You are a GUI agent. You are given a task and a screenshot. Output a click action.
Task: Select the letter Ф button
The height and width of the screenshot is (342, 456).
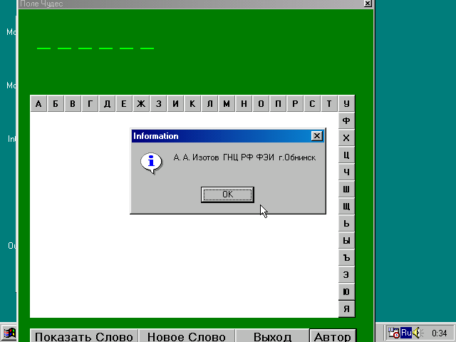coord(346,121)
